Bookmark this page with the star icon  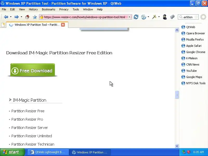click(35, 17)
